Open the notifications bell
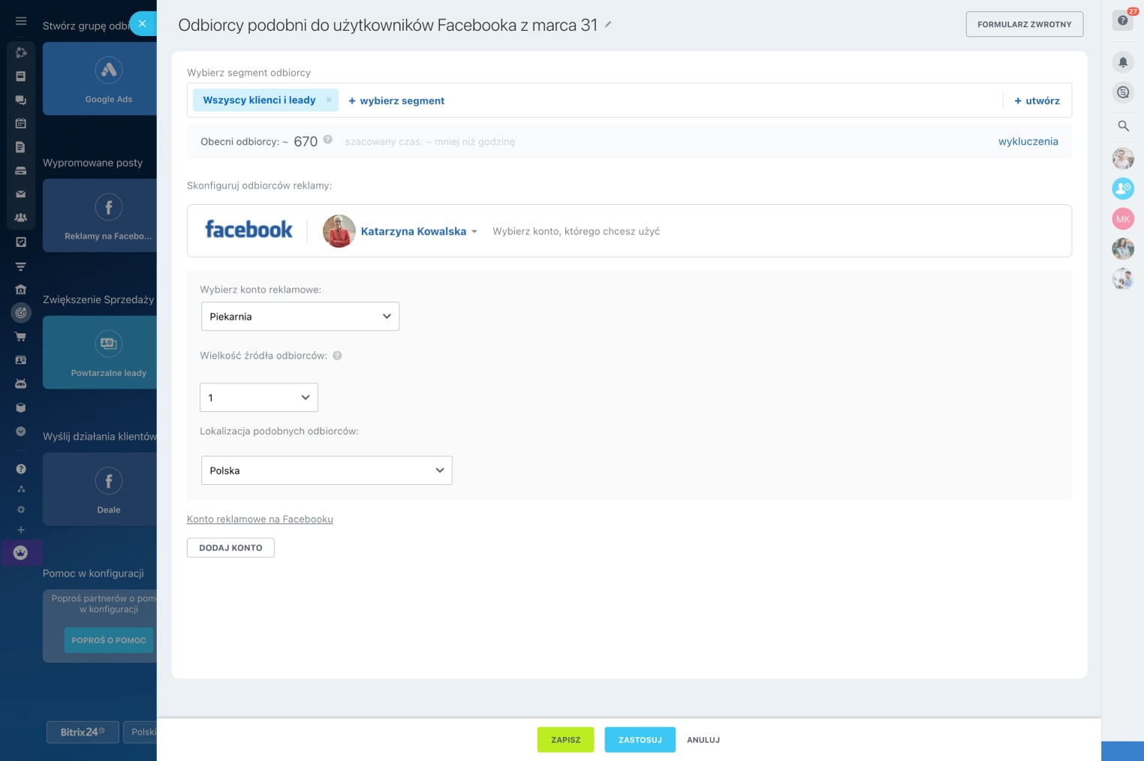Viewport: 1144px width, 761px height. click(1123, 62)
